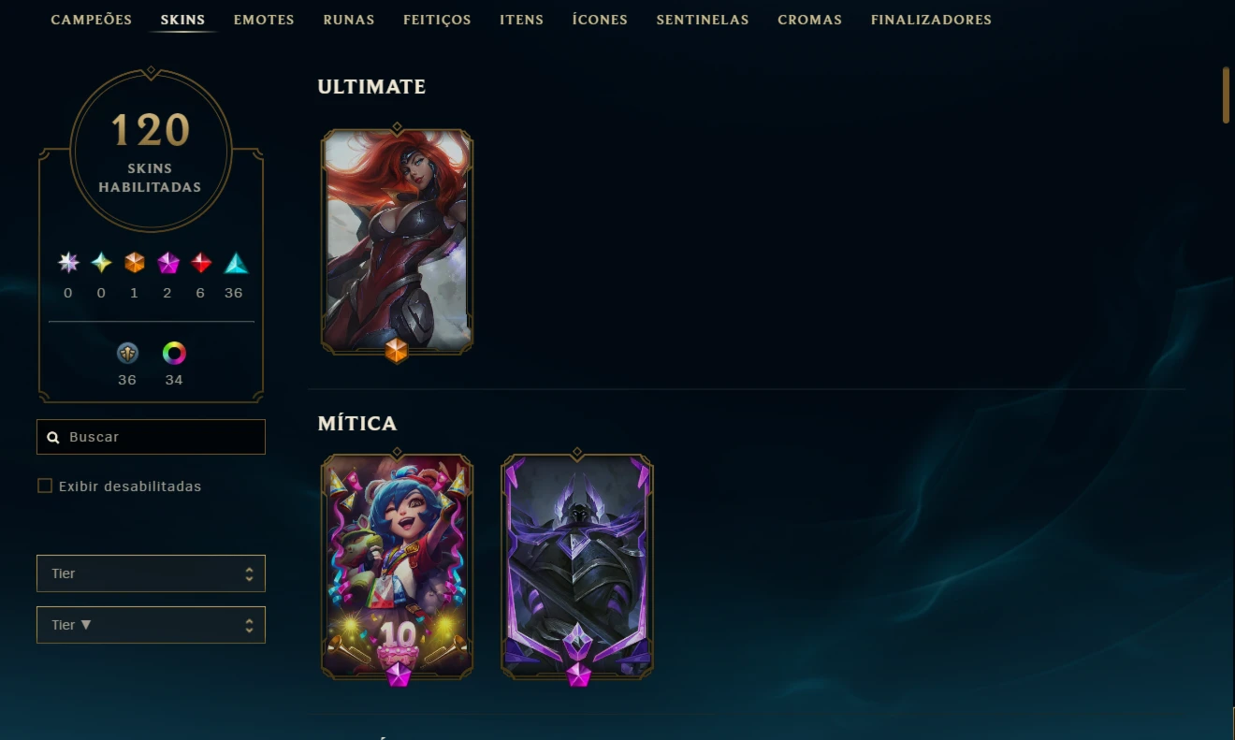Click the first Tier dropdown arrows

(x=249, y=573)
